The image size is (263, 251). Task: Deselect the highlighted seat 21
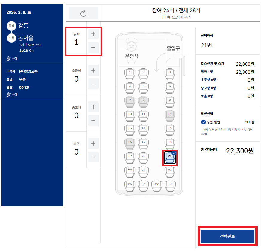click(169, 158)
